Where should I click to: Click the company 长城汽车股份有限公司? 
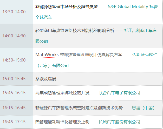point(119,122)
